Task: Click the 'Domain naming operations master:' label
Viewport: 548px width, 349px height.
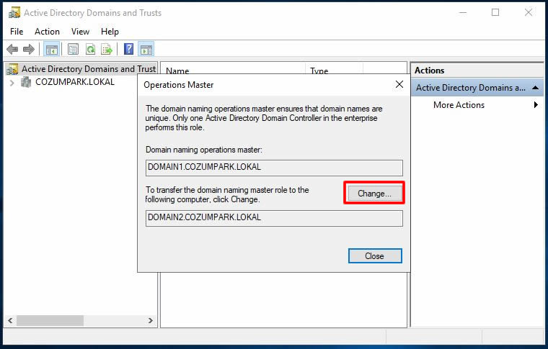Action: pyautogui.click(x=204, y=150)
